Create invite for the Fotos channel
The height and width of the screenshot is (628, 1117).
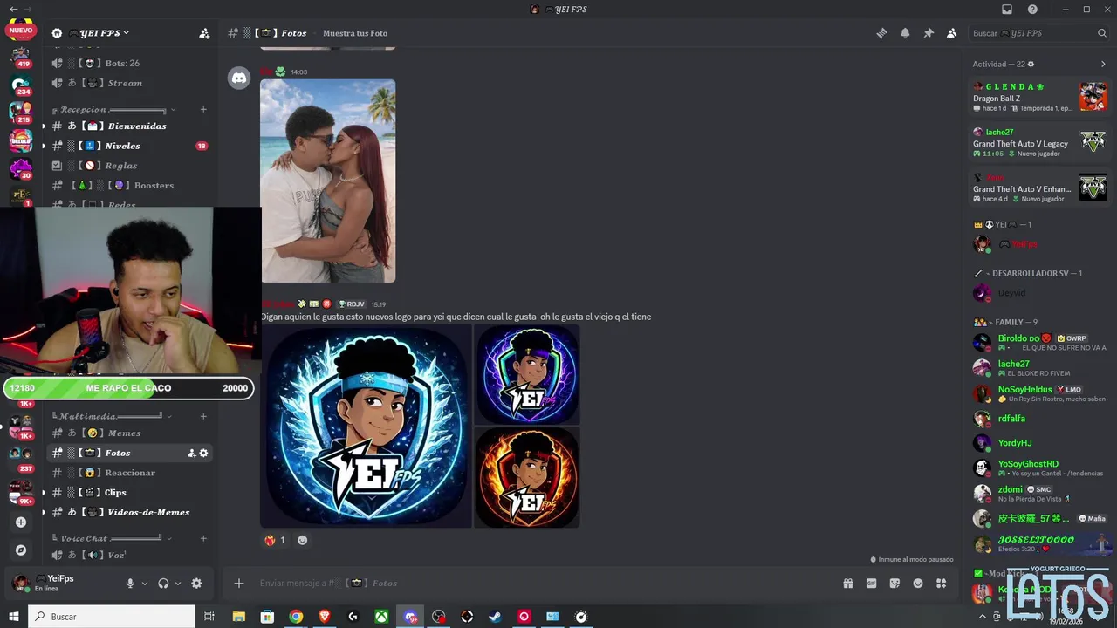tap(191, 453)
